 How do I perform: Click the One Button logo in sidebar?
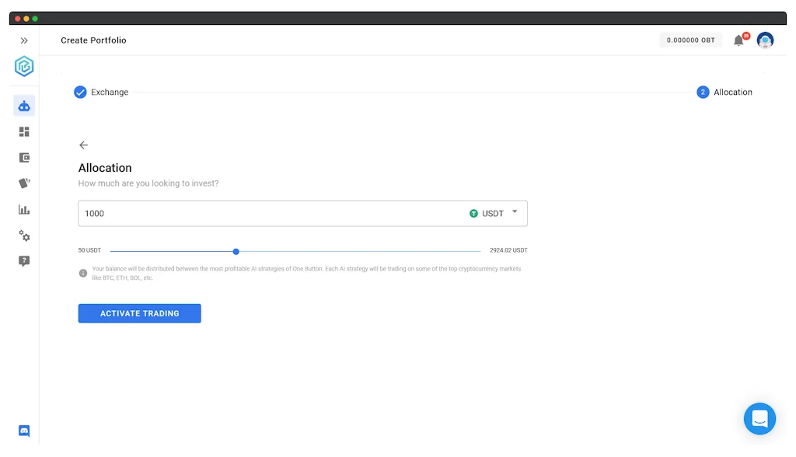[x=24, y=67]
